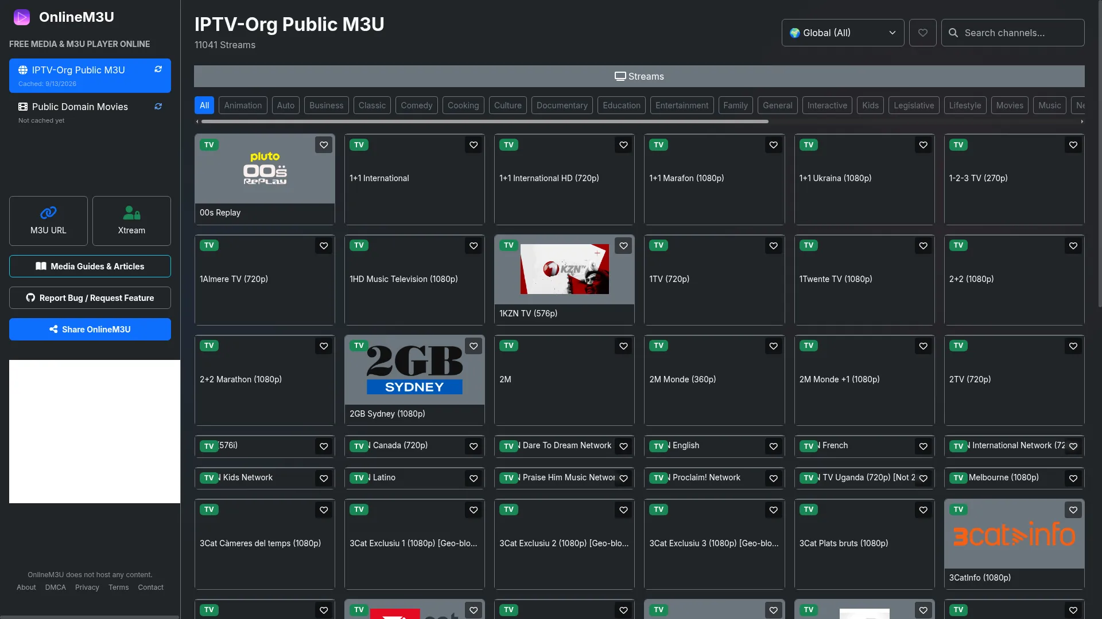Click the book icon in Media Guides
Viewport: 1102px width, 619px height.
[x=41, y=266]
